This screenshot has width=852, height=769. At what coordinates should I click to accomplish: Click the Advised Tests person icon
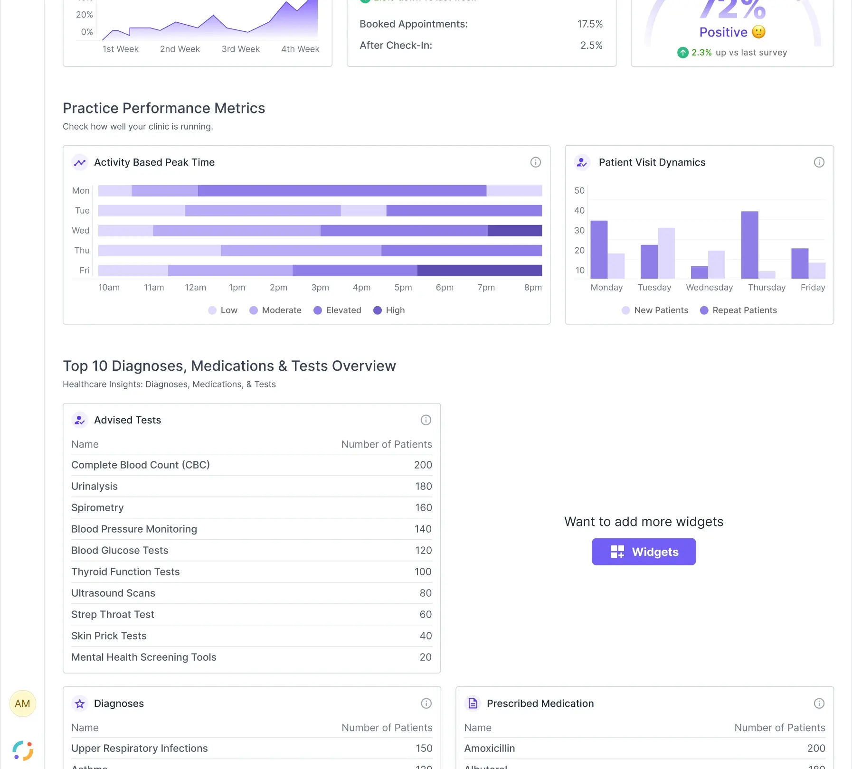click(x=80, y=420)
